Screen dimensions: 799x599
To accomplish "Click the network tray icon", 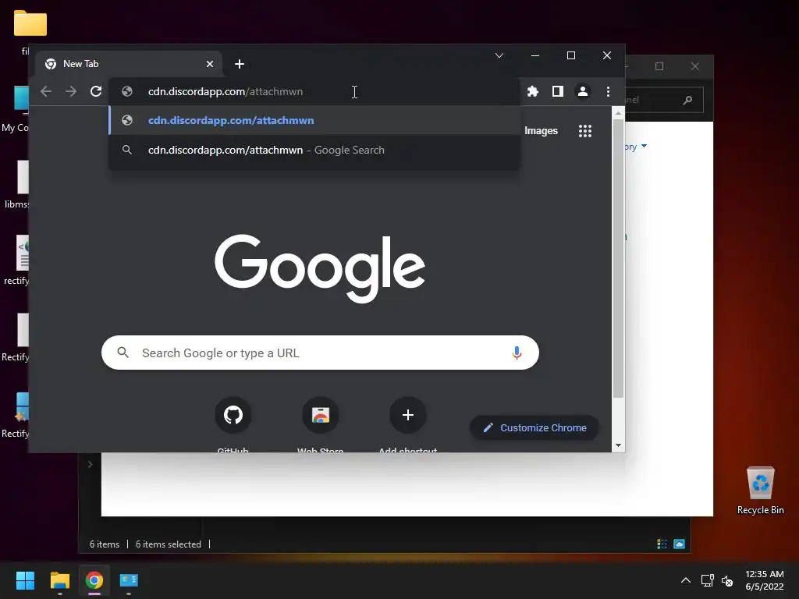I will coord(707,580).
